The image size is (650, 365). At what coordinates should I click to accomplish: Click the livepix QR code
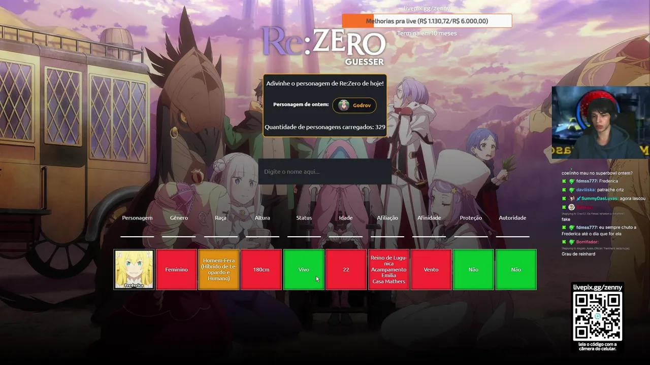(x=597, y=316)
